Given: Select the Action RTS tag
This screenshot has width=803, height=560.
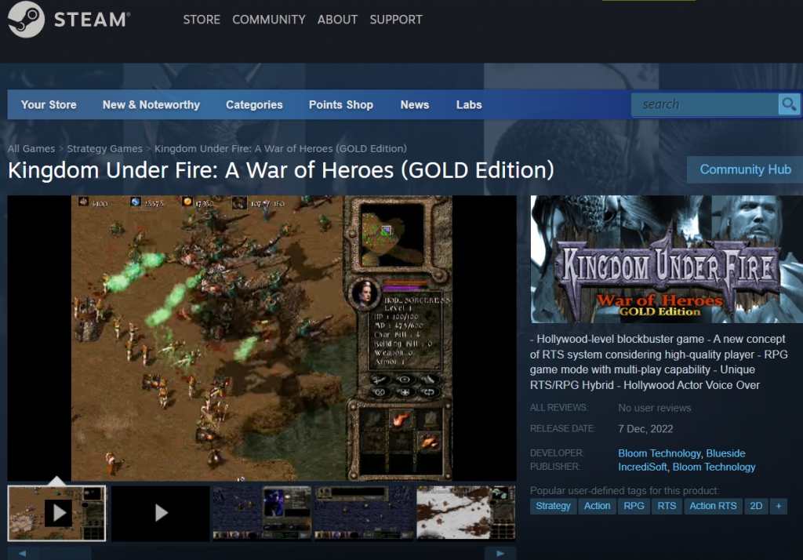Looking at the screenshot, I should click(713, 506).
